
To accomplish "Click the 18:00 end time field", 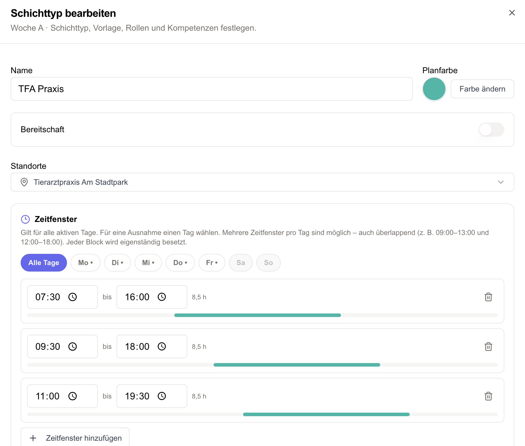I will click(x=152, y=347).
